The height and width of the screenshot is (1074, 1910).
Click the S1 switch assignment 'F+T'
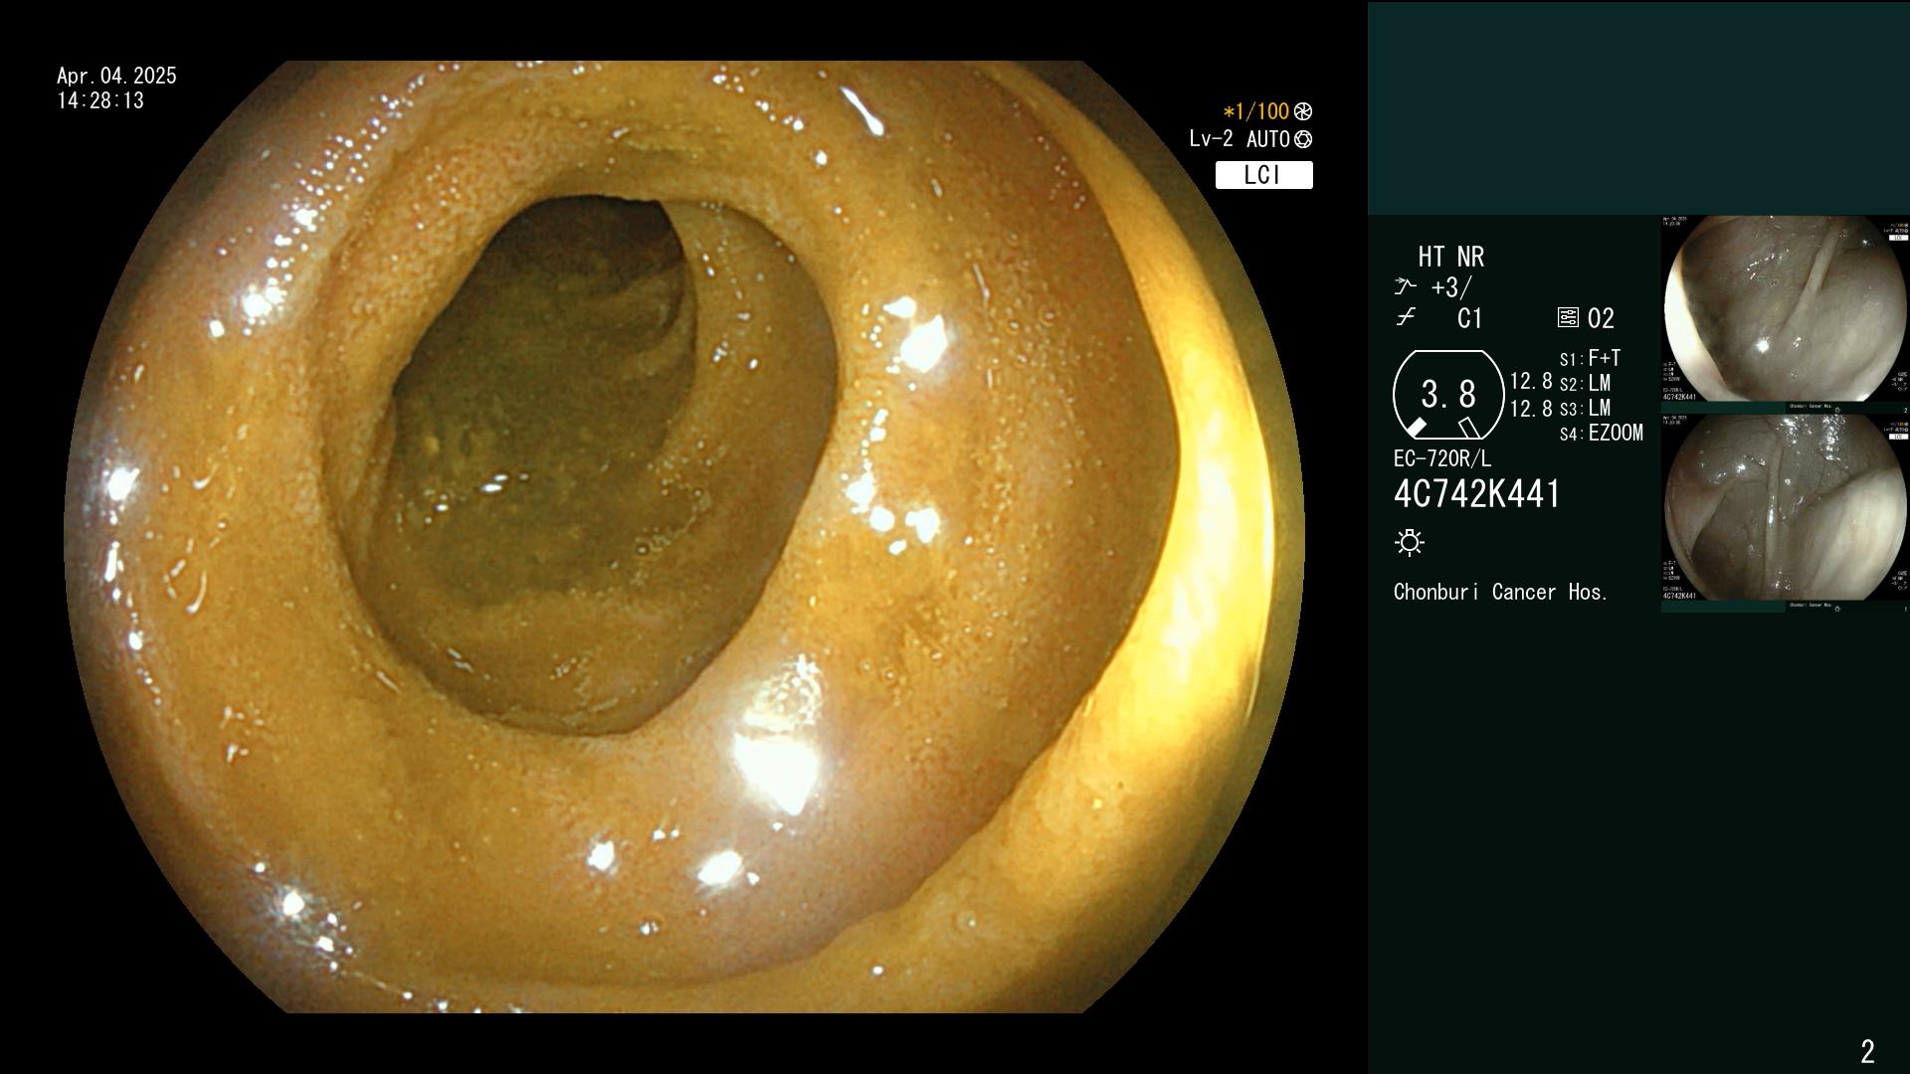[x=1605, y=358]
